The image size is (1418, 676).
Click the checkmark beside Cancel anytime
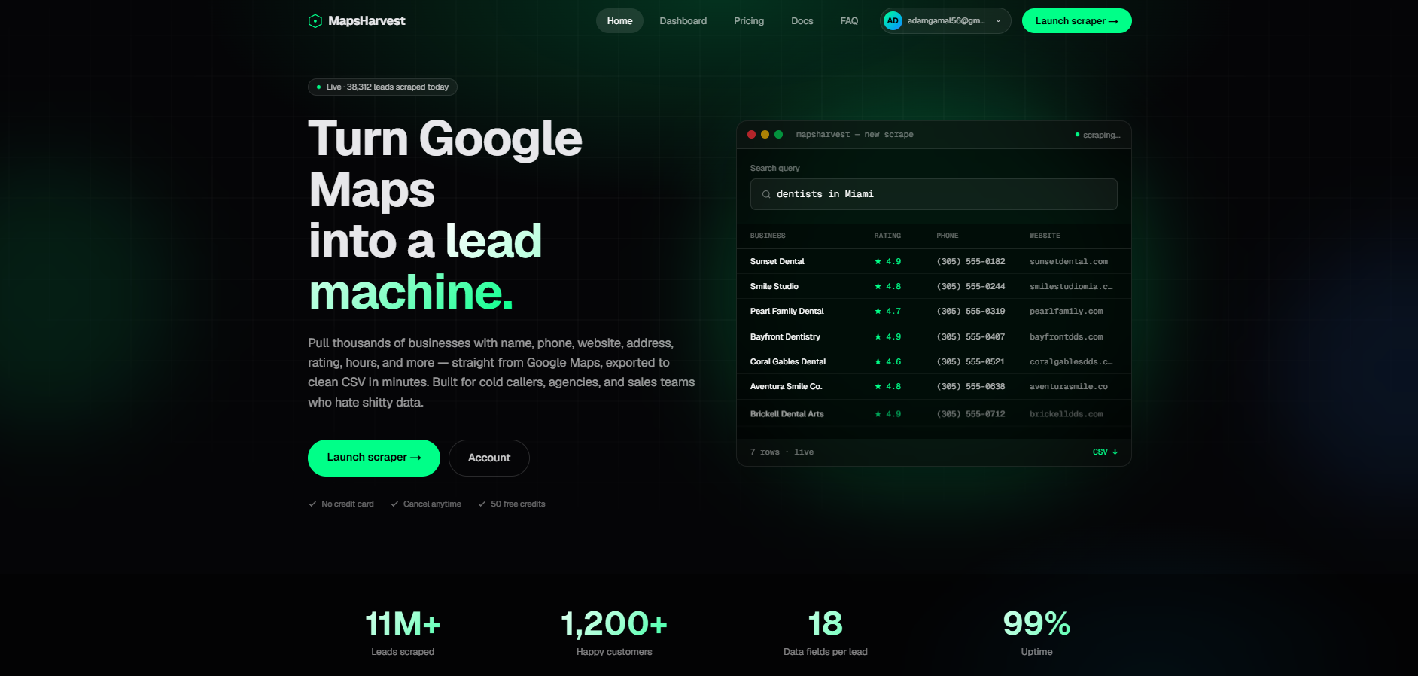point(394,504)
